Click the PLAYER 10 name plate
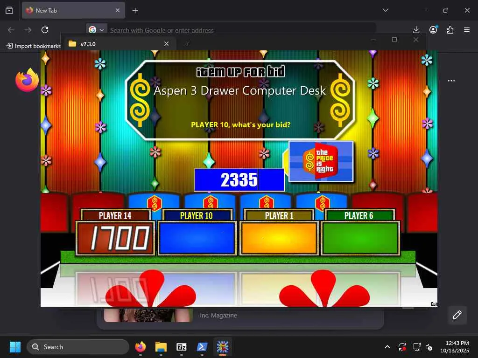Screen dimensions: 478x358 197,215
